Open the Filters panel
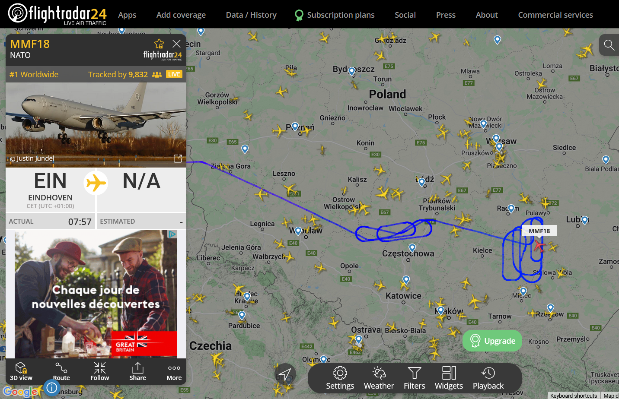619x399 pixels. (415, 378)
